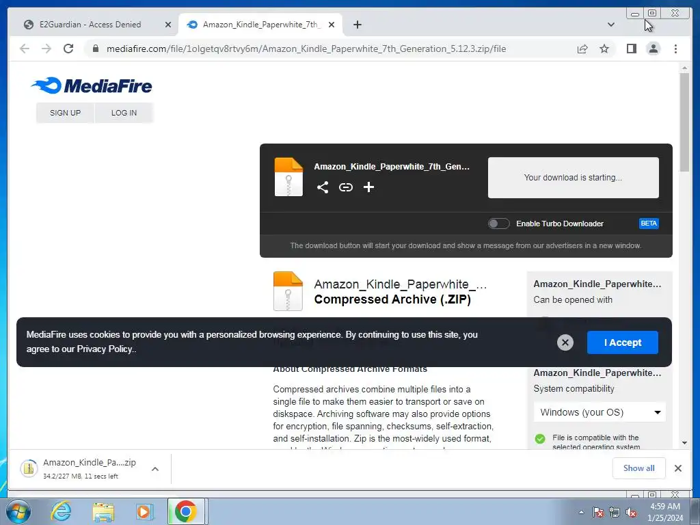Go back with the browser back arrow
Image resolution: width=700 pixels, height=525 pixels.
[x=25, y=49]
